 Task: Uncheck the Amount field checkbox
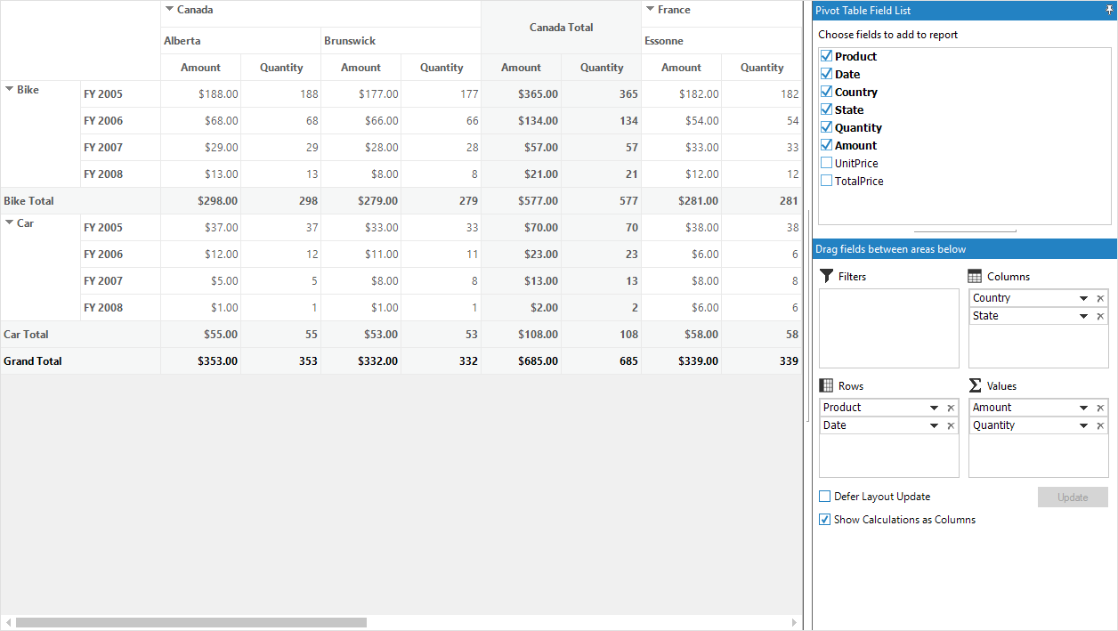[x=826, y=145]
